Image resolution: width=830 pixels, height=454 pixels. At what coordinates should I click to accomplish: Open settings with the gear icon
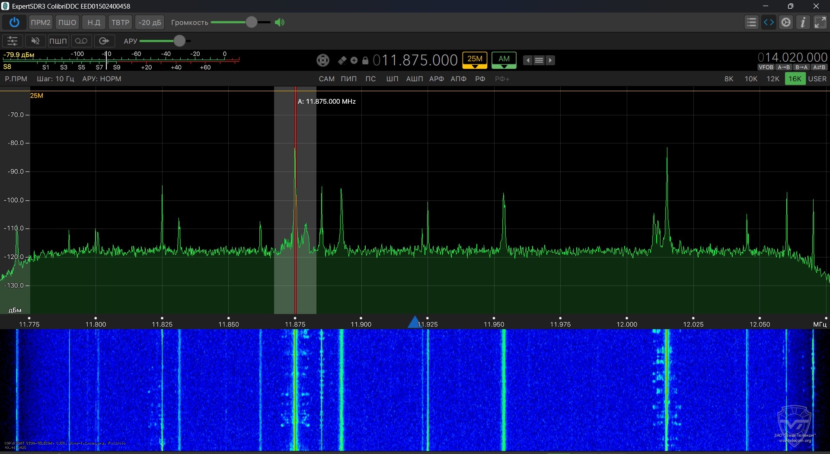[x=786, y=22]
